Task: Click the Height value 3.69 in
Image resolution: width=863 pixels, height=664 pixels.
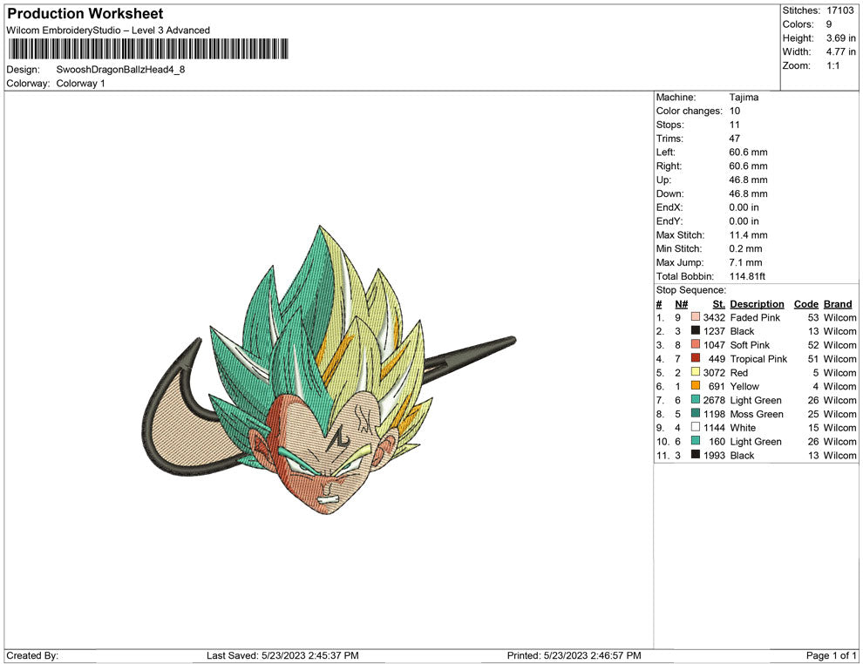Action: 841,38
